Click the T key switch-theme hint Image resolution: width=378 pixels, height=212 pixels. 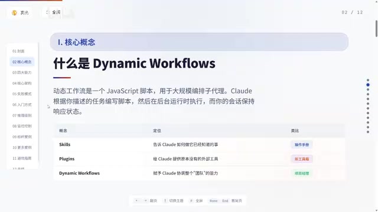pos(165,201)
